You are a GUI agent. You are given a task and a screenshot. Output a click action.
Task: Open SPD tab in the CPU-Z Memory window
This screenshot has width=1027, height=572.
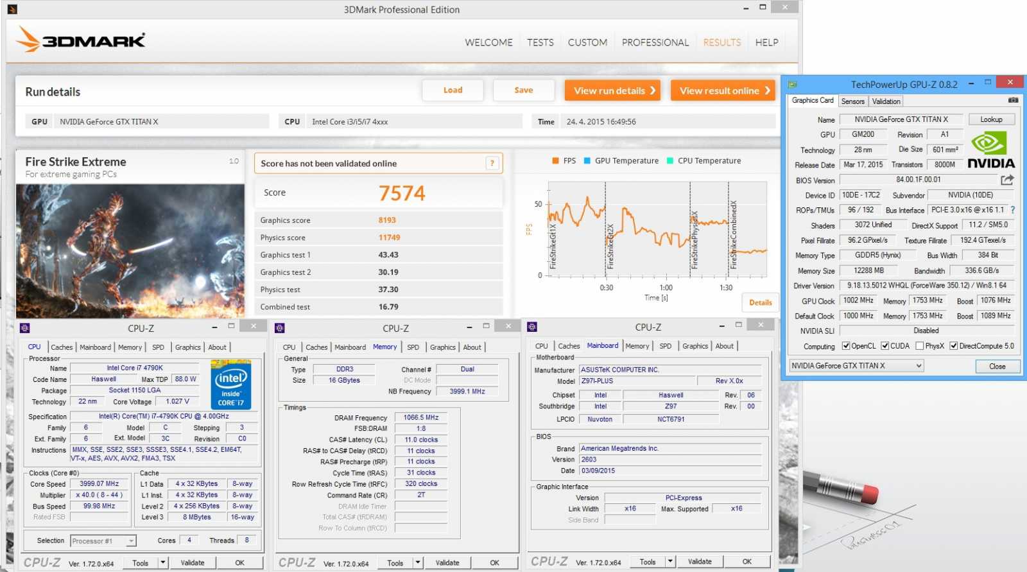413,347
